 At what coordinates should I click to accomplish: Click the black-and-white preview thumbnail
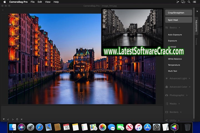point(132,27)
